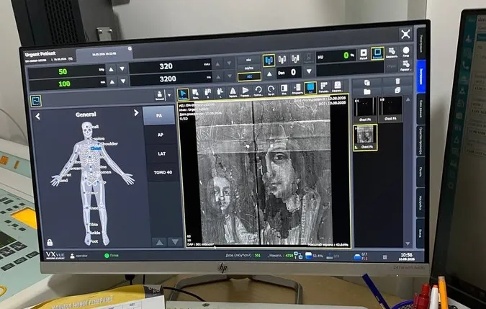Screen dimensions: 486x309
Task: Open the dropdown arrow beside patient icon
Action: click(x=169, y=95)
